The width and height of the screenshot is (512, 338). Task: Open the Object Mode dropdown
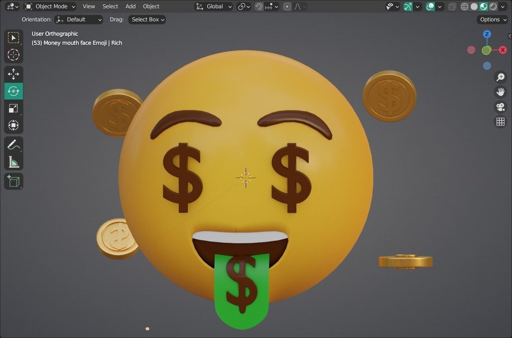click(x=50, y=6)
